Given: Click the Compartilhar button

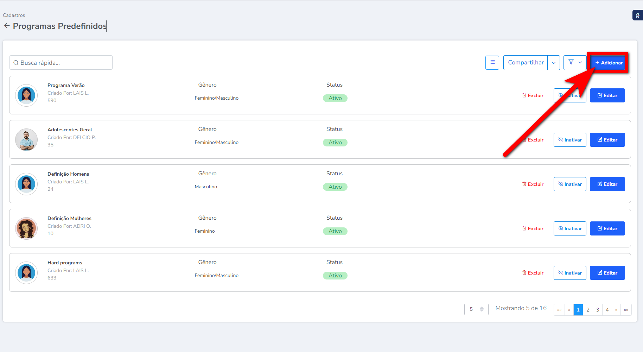Looking at the screenshot, I should [526, 63].
